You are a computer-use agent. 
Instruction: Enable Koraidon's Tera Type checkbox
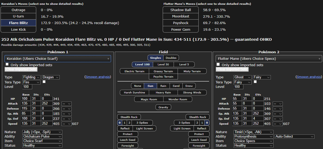tap(44, 82)
